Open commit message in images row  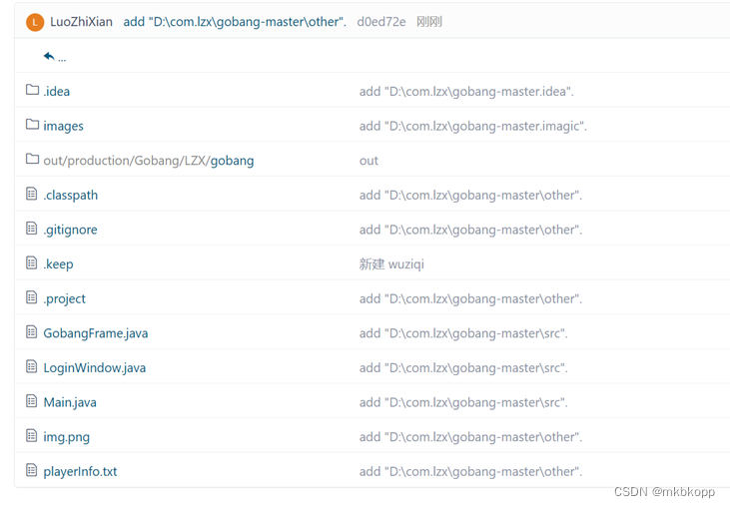[x=473, y=126]
